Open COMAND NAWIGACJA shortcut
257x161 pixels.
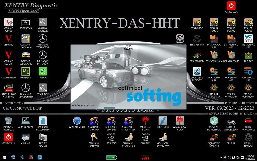point(25,38)
